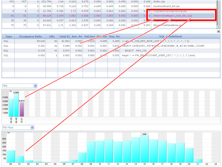
Task: Click the Std.Dev column header
Action: point(89,36)
